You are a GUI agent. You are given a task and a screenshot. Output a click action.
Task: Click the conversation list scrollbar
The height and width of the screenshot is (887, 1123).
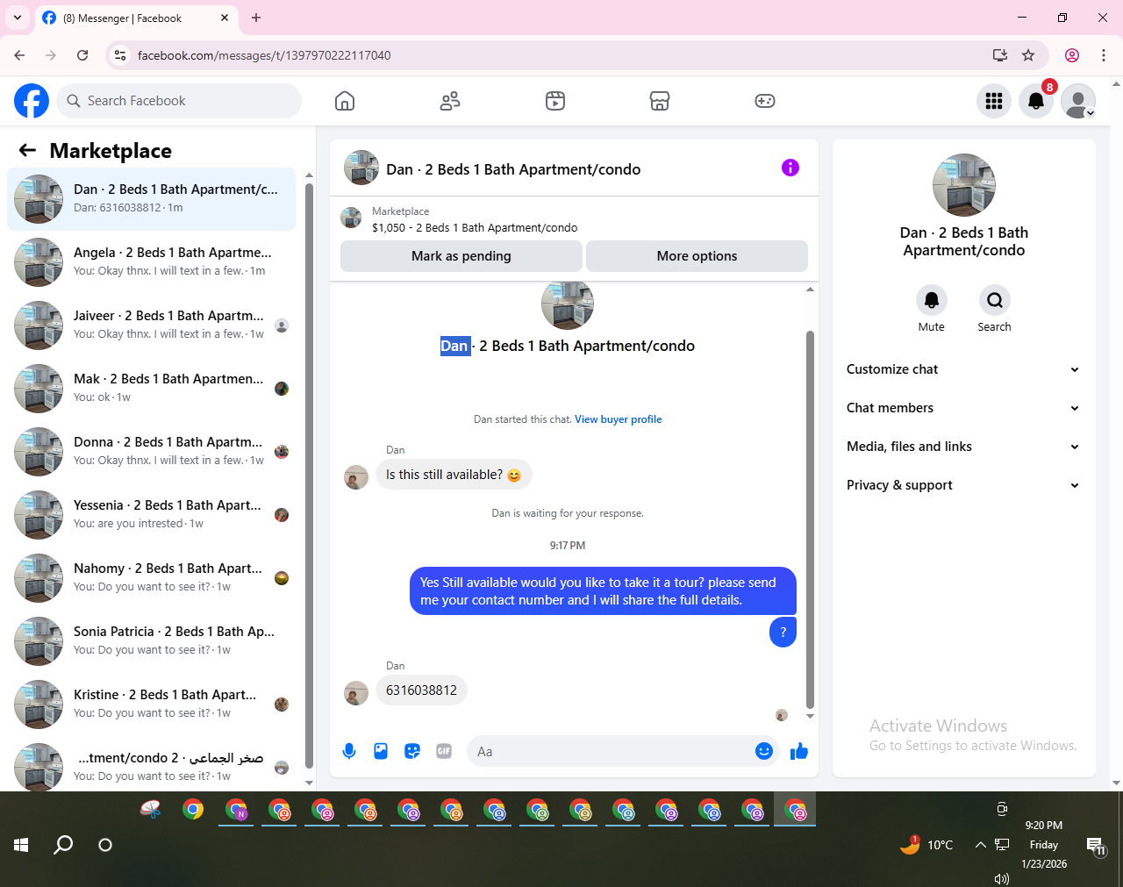click(x=309, y=474)
